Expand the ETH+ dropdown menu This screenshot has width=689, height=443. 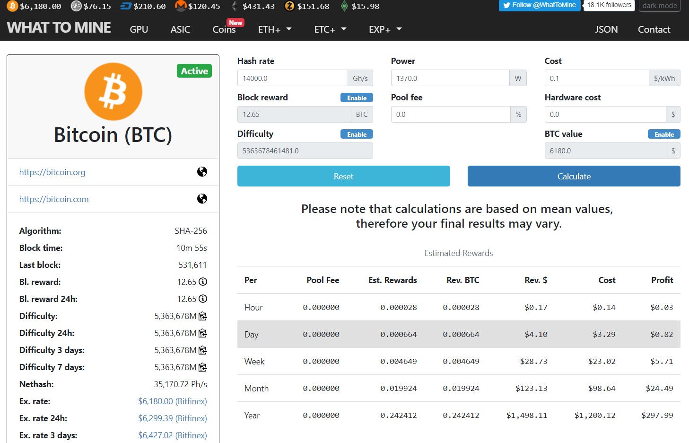(275, 29)
